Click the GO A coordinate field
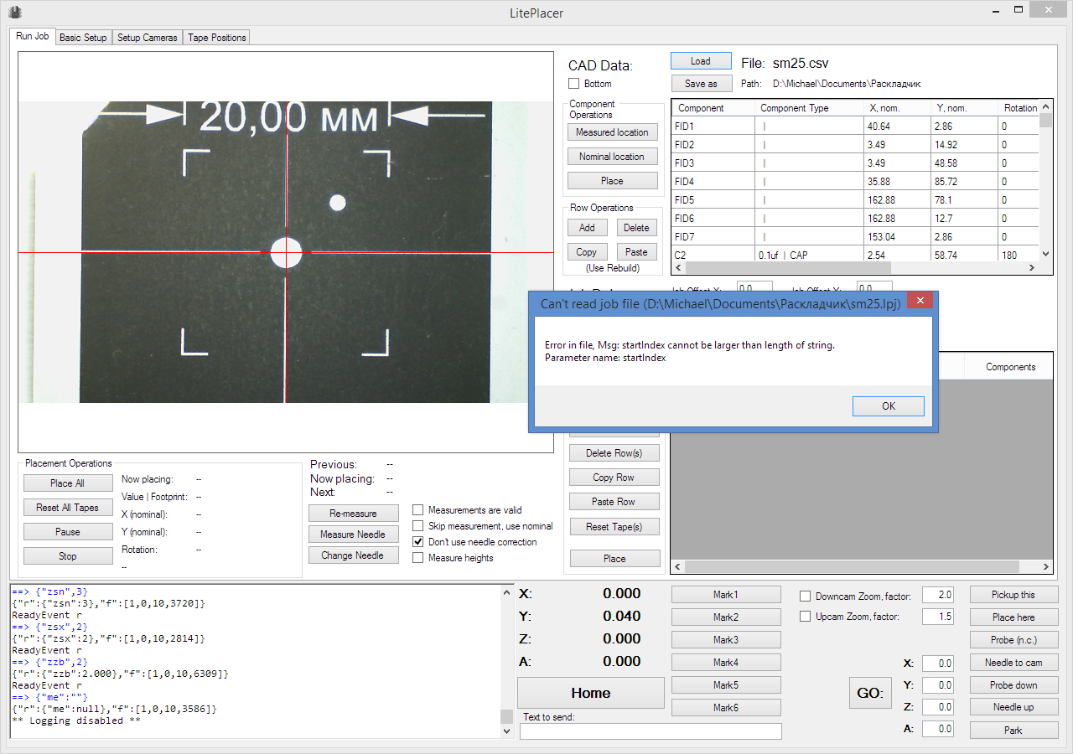This screenshot has height=754, width=1073. click(x=938, y=729)
